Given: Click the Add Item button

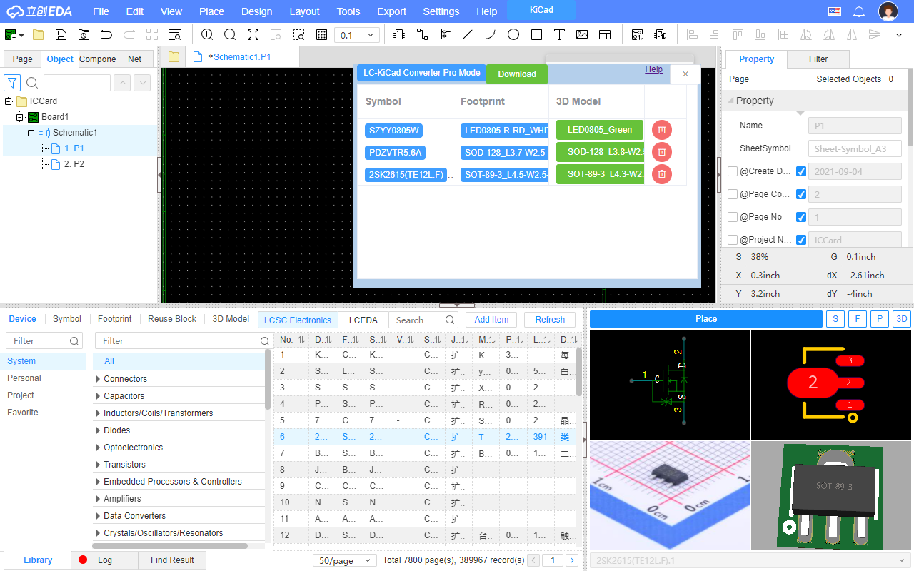Looking at the screenshot, I should coord(491,320).
